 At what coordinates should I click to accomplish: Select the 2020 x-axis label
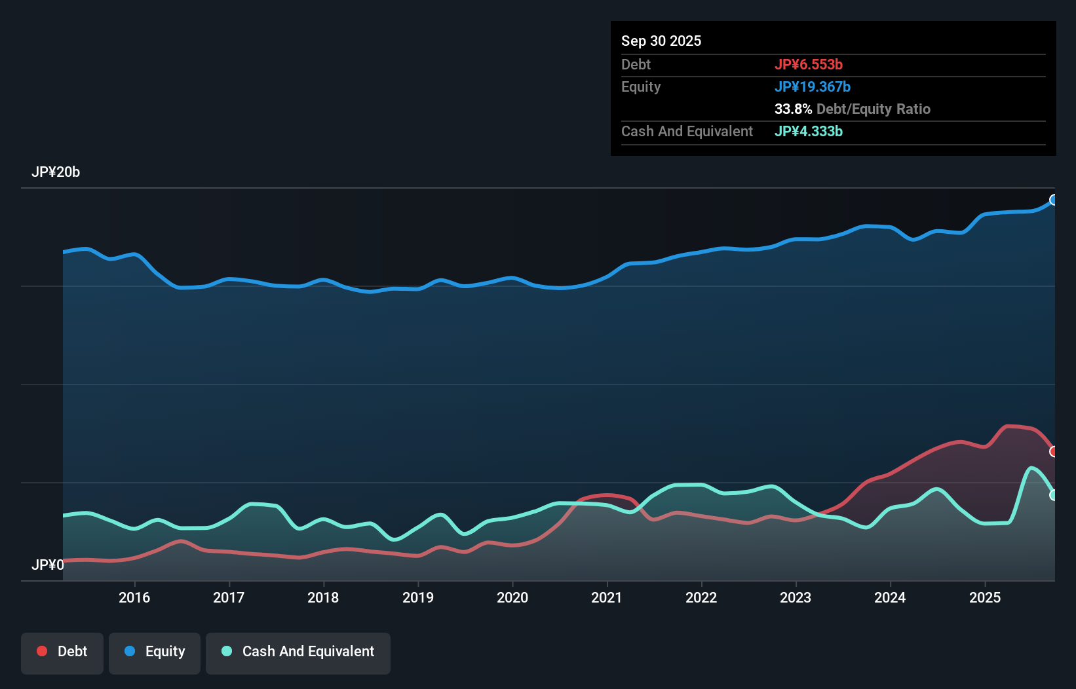[x=512, y=597]
